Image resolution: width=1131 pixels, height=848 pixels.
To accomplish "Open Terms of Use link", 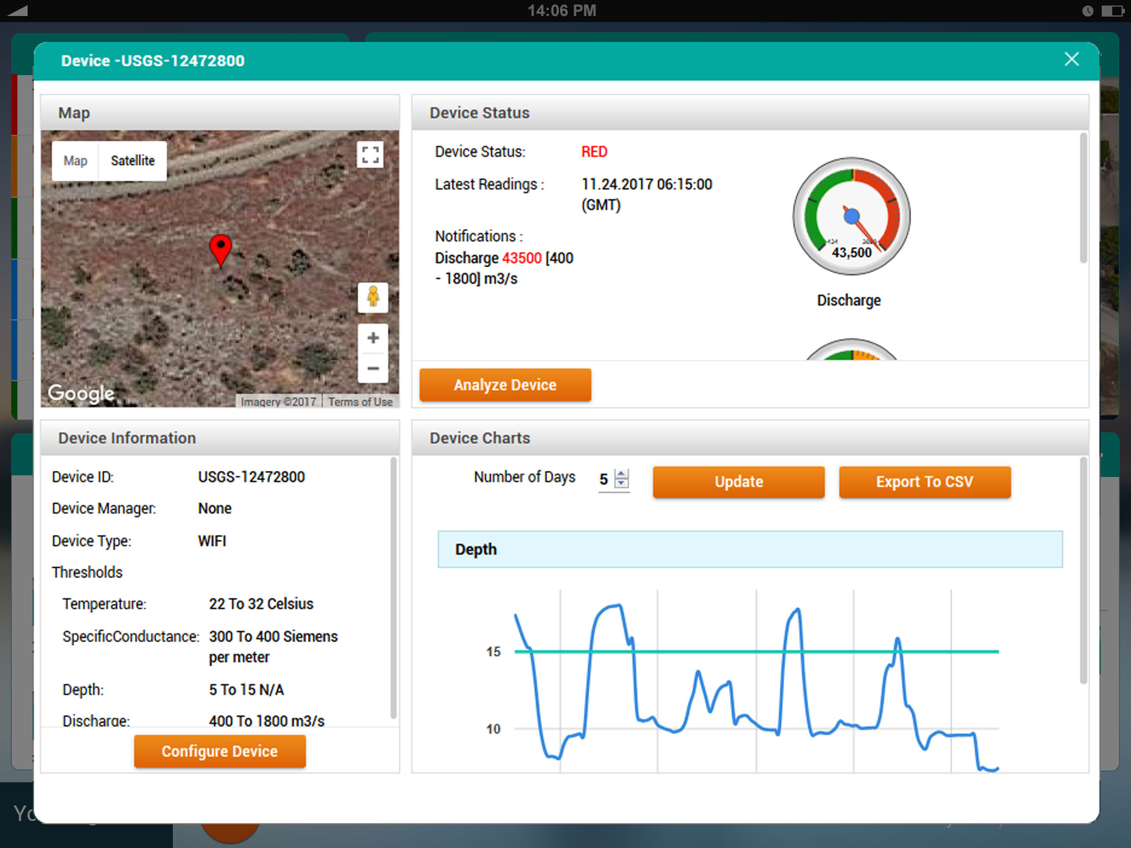I will 360,402.
